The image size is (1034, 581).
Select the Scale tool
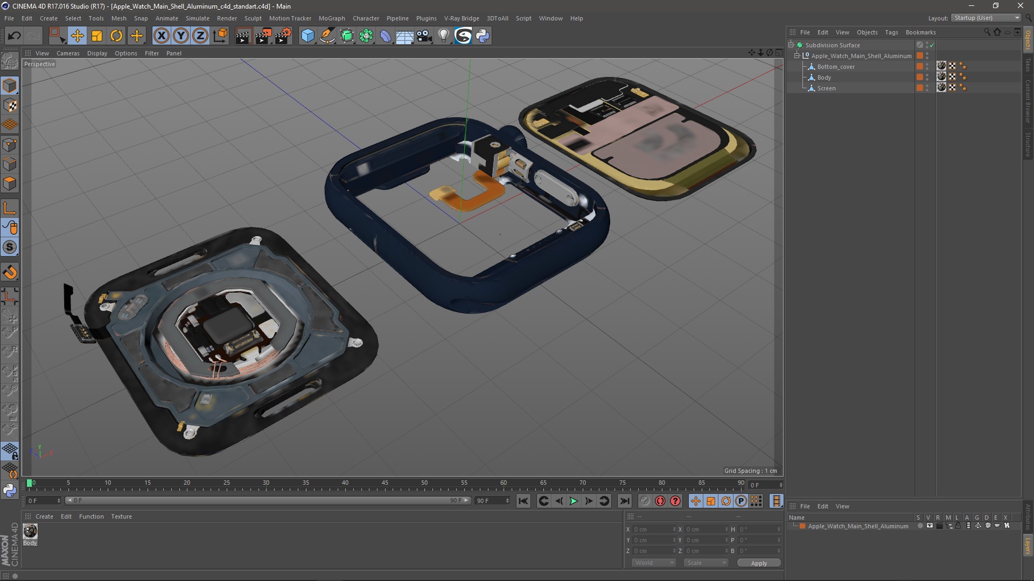click(x=97, y=36)
